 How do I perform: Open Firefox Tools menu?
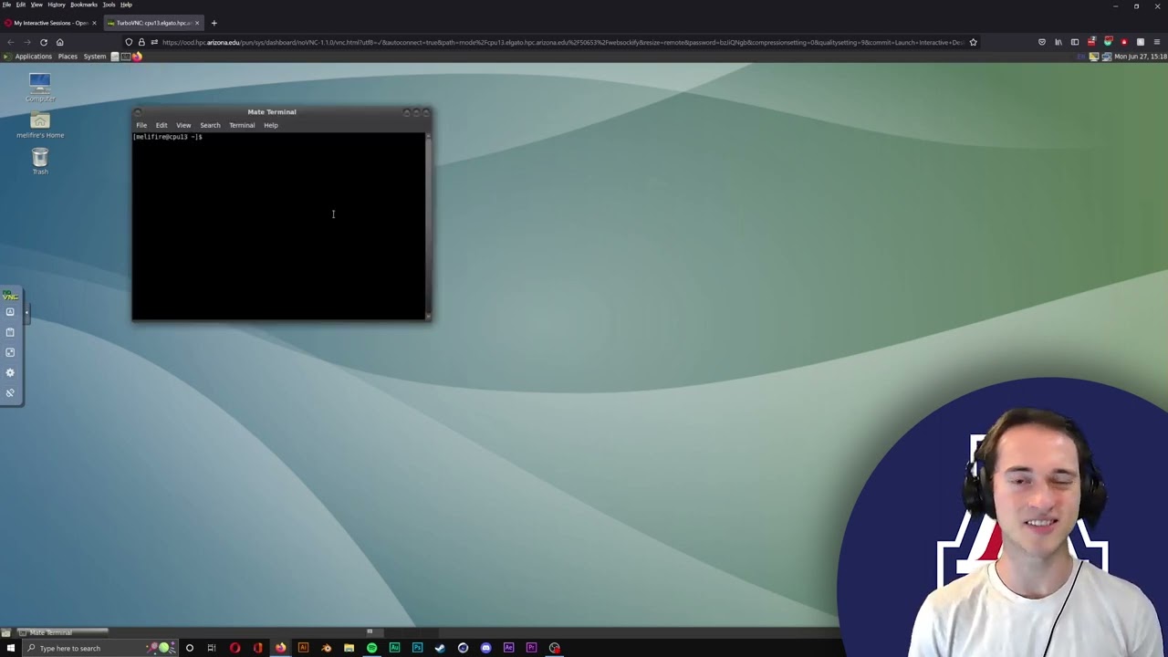109,5
